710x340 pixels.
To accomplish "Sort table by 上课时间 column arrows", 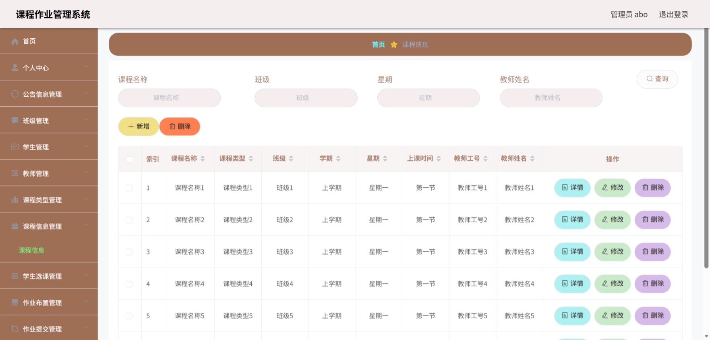I will click(439, 159).
